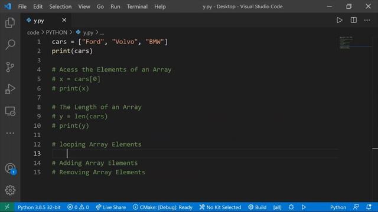Change language mode Python

(x=338, y=207)
